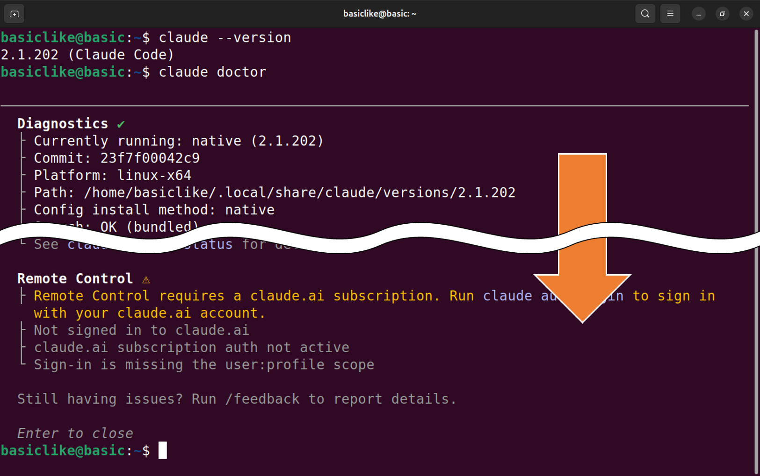Click the '2.1.202 (Claude Code)' output line
760x476 pixels.
click(87, 55)
